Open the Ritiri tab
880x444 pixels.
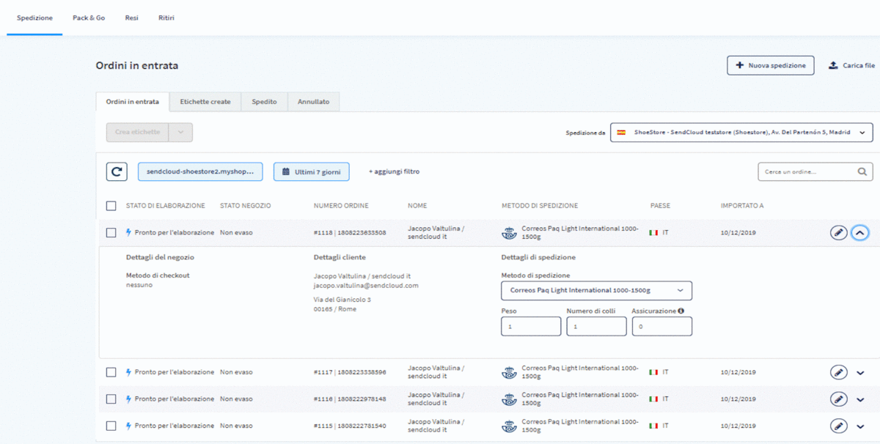(166, 18)
